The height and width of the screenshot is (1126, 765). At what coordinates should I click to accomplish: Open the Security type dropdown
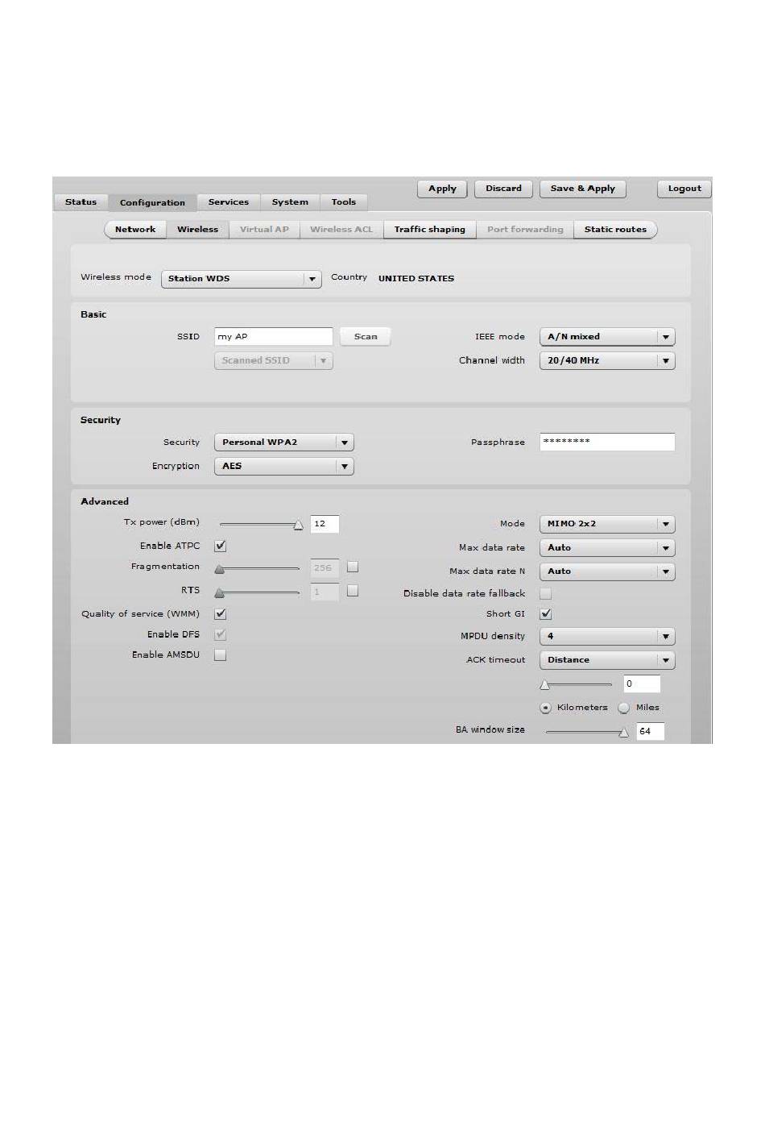[283, 443]
